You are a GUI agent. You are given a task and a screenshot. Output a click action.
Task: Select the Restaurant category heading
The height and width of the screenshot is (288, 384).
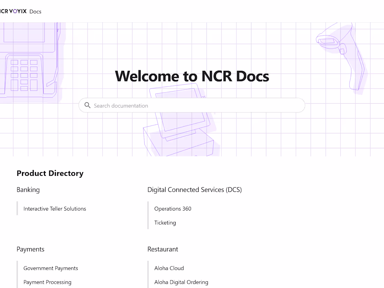[x=163, y=249]
